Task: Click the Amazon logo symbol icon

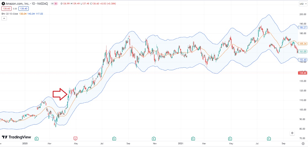Action: [x=3, y=4]
